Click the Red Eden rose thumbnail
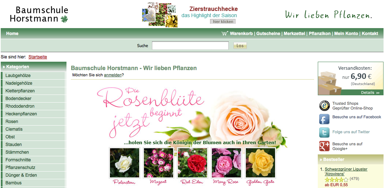Screen dimensions: 385x188 coord(193,163)
